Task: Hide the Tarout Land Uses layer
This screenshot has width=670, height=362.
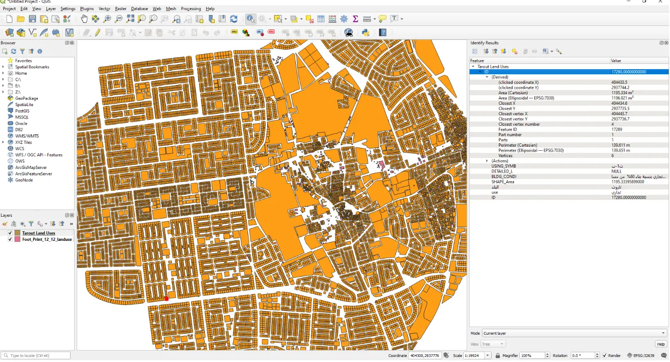Action: [10, 233]
